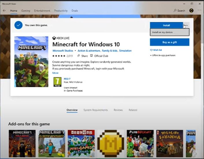Open the Action & adventure category link

tap(89, 50)
